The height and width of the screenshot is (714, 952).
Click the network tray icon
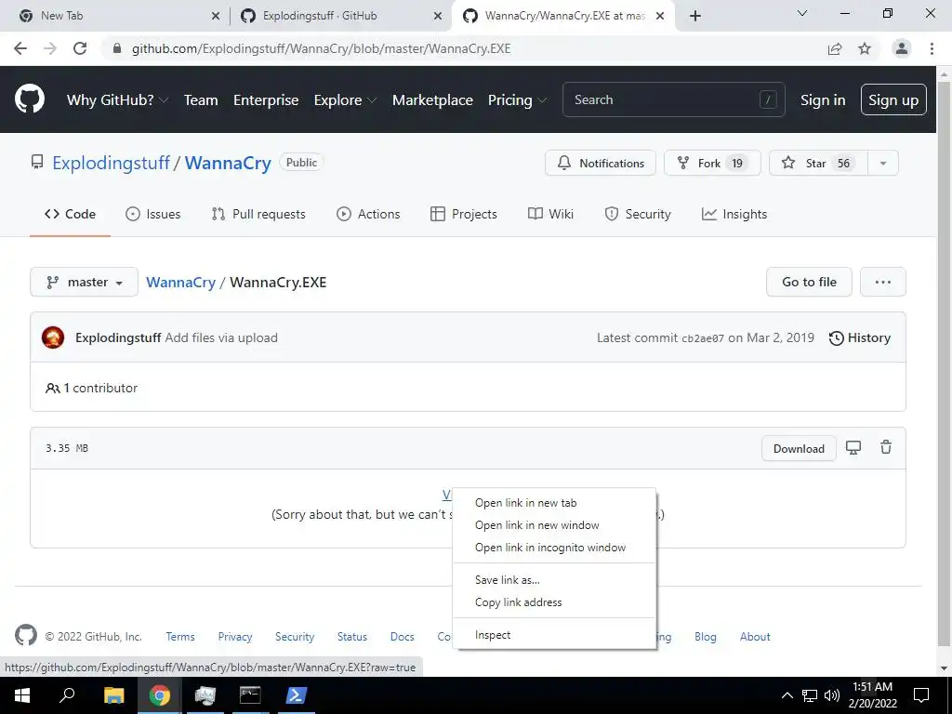click(x=810, y=695)
